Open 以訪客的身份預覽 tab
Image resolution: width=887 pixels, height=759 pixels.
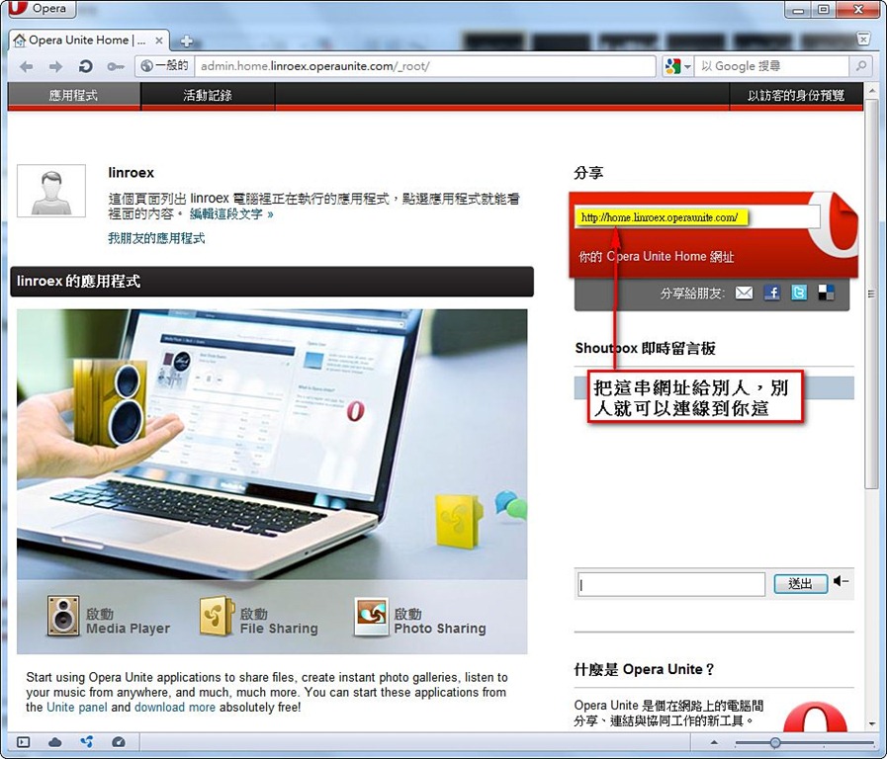796,95
